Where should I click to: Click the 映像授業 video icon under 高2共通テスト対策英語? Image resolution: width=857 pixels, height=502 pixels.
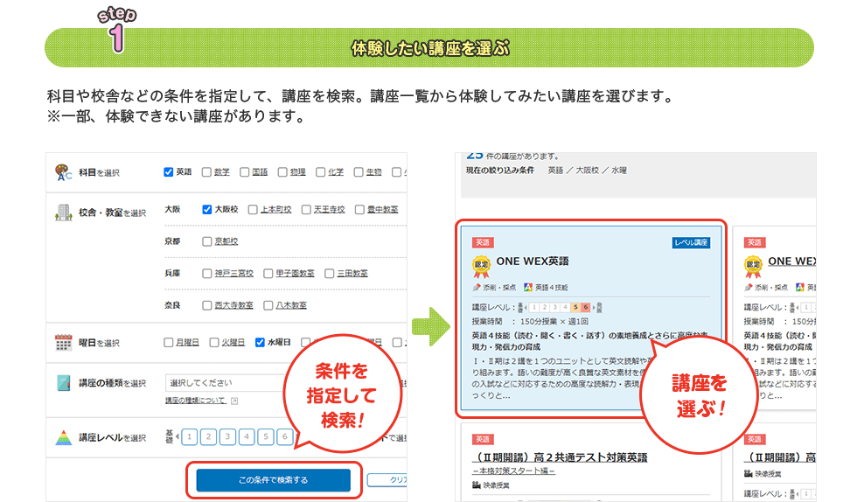[476, 485]
